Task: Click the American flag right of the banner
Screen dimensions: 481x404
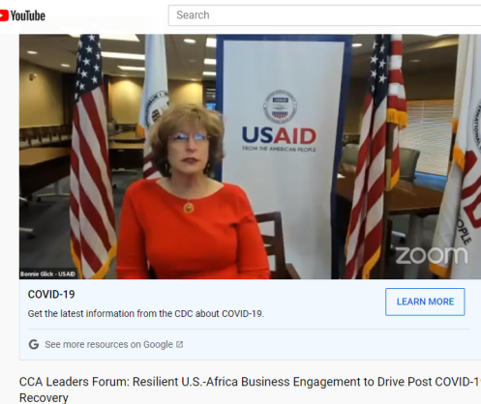Action: 376,157
